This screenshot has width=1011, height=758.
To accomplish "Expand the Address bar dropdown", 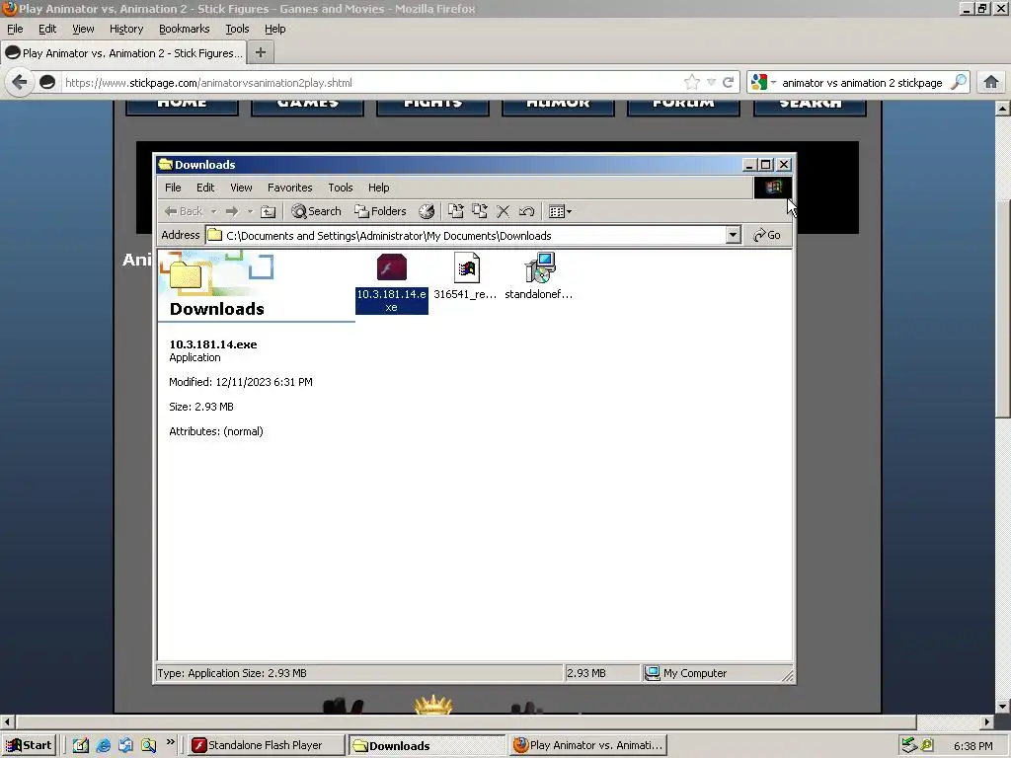I will [733, 235].
